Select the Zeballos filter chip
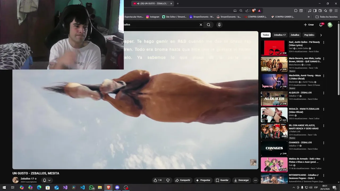This screenshot has height=191, width=340. 295,35
